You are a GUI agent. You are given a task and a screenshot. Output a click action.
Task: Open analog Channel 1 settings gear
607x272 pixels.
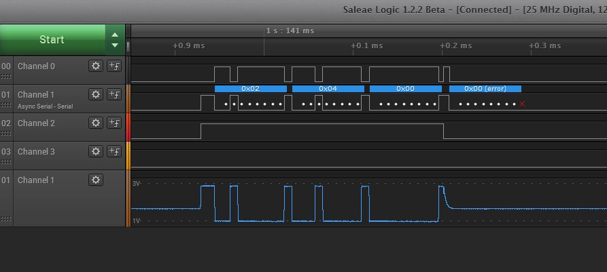(96, 180)
